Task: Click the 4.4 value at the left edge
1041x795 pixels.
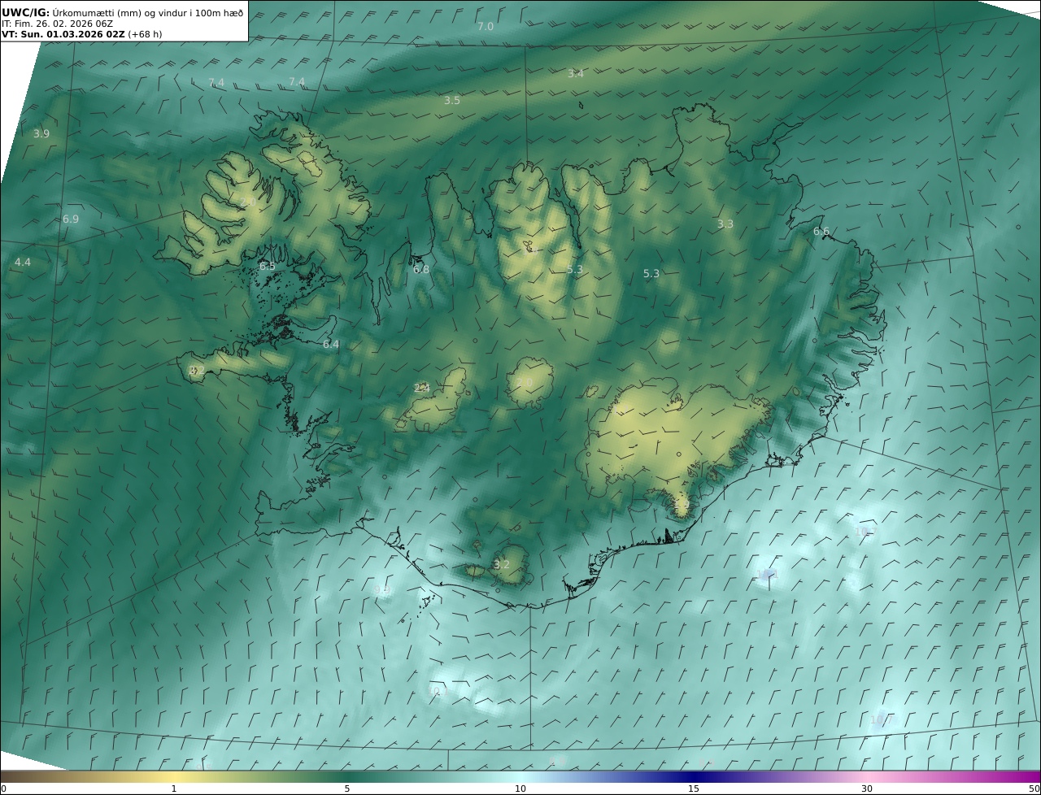Action: 23,263
